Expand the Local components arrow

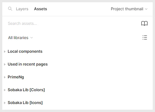tap(5, 52)
